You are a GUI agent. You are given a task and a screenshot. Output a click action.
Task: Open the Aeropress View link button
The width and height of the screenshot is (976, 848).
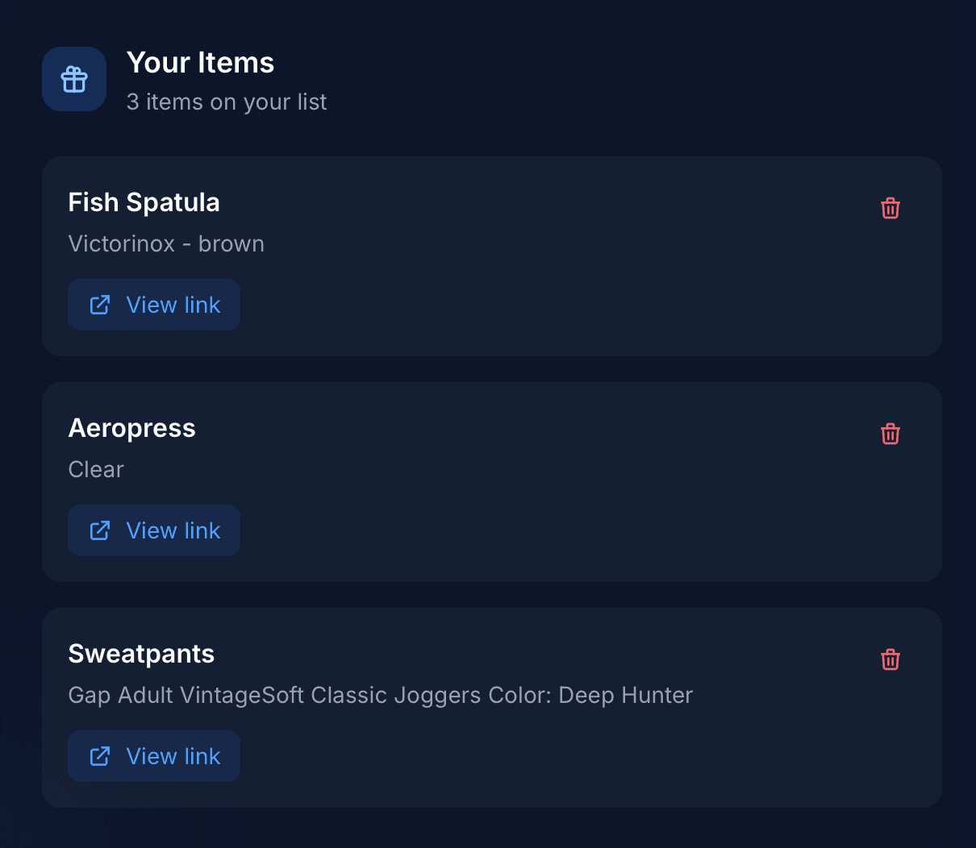153,530
